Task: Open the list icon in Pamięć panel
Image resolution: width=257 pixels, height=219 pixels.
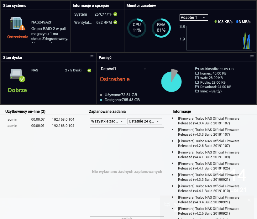Action: [x=252, y=56]
